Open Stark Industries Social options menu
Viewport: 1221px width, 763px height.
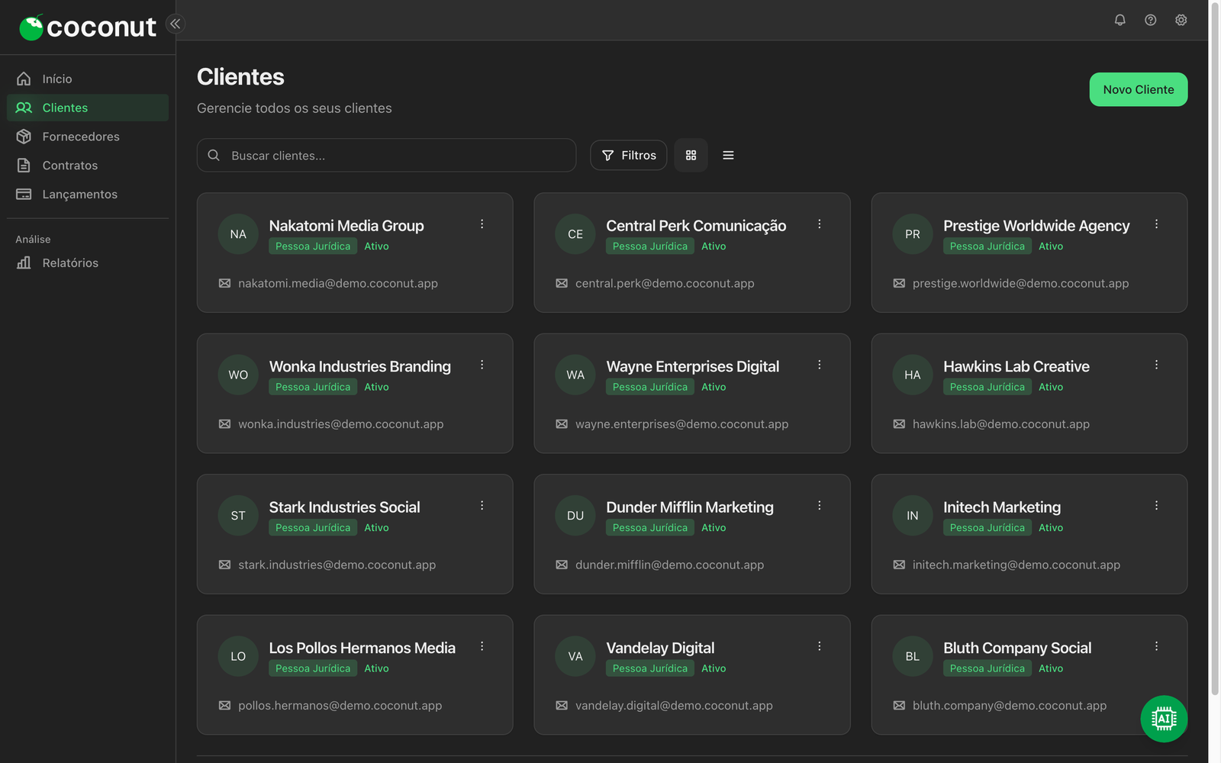pos(482,505)
